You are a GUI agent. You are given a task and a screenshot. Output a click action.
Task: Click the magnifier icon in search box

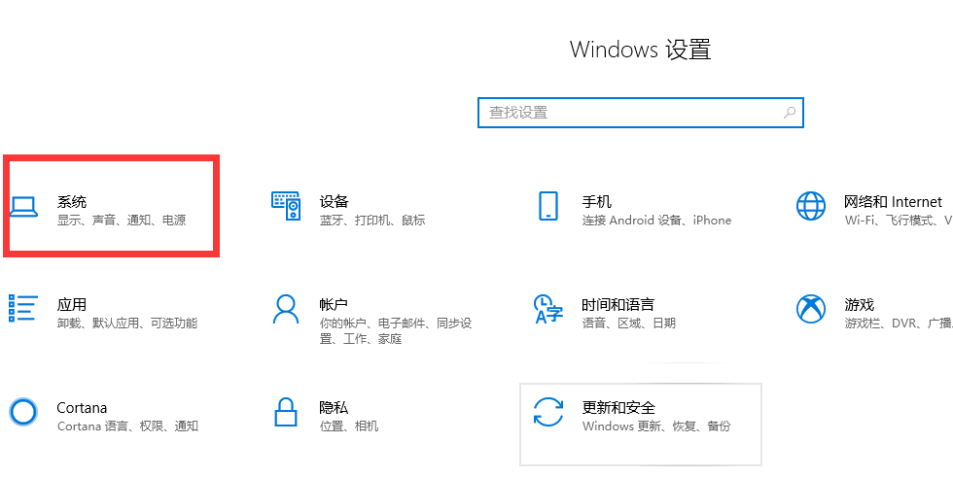point(789,113)
